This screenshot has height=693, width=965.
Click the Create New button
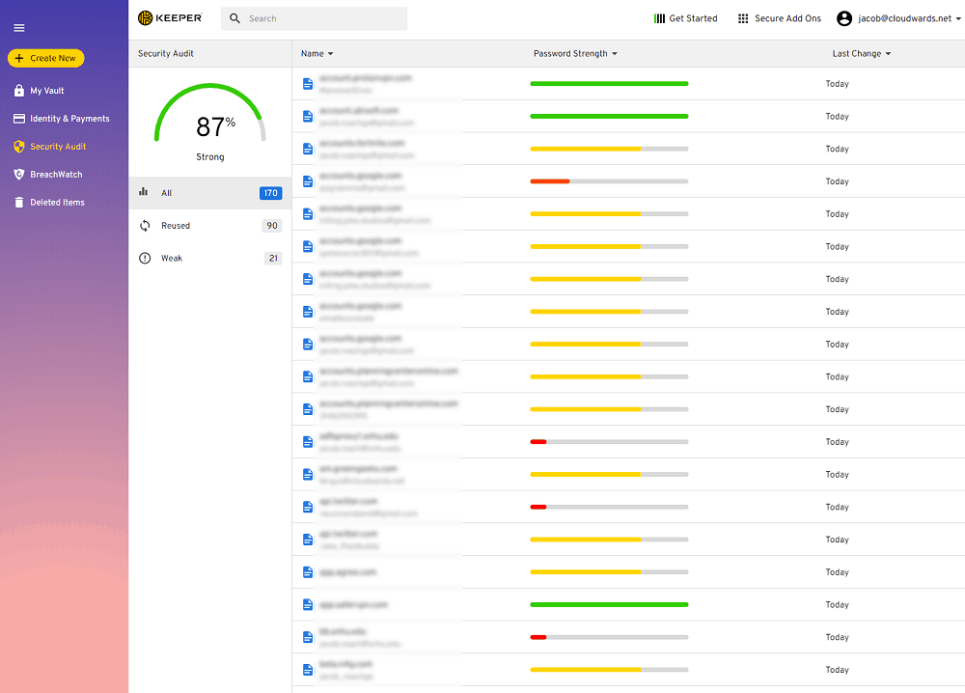point(46,58)
